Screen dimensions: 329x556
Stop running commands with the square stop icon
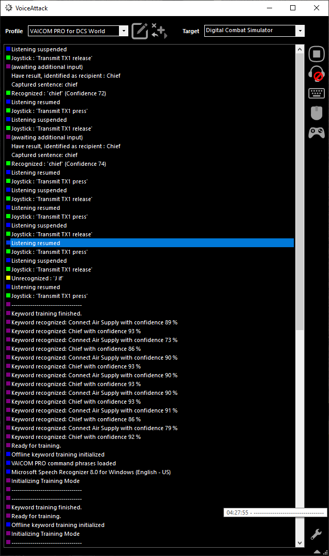click(316, 54)
